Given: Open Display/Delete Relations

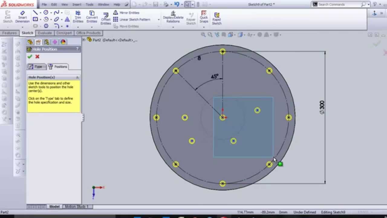Looking at the screenshot, I should tap(173, 17).
